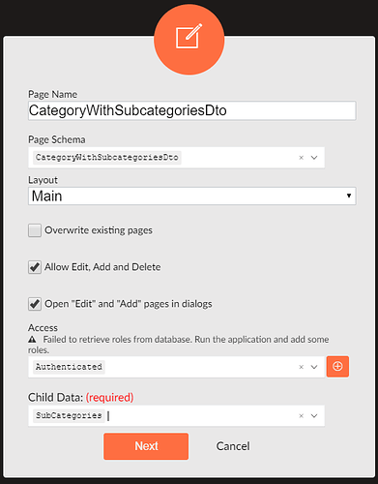Image resolution: width=378 pixels, height=484 pixels.
Task: Open the Layout dropdown showing Main
Action: pos(192,196)
